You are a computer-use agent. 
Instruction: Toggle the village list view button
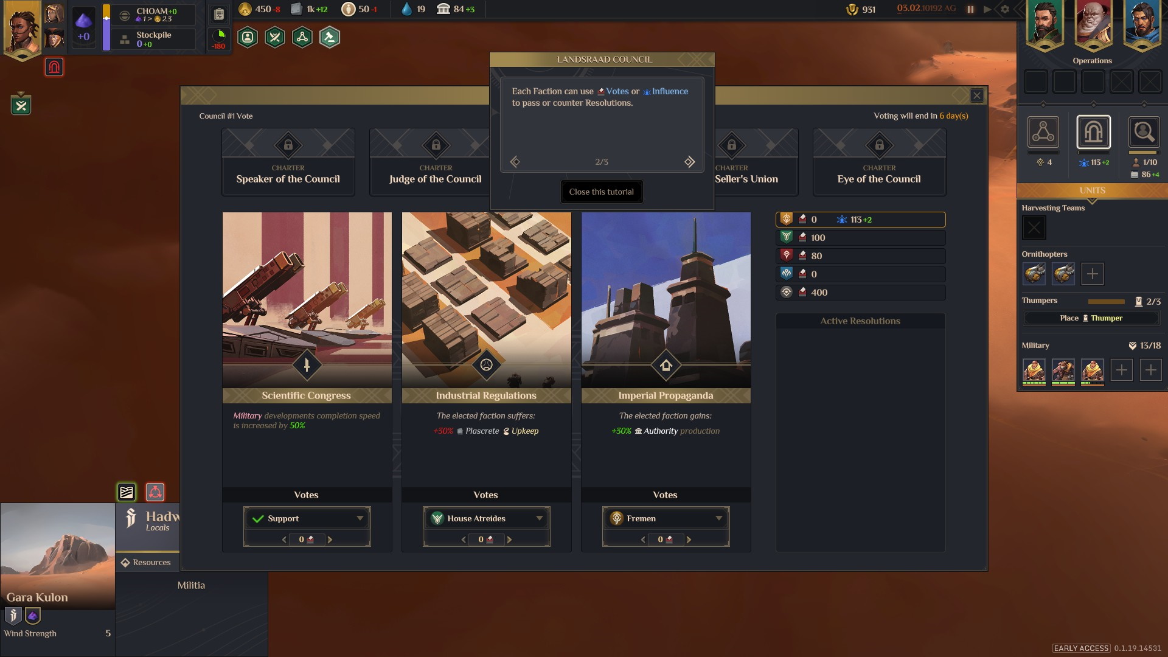pos(127,492)
